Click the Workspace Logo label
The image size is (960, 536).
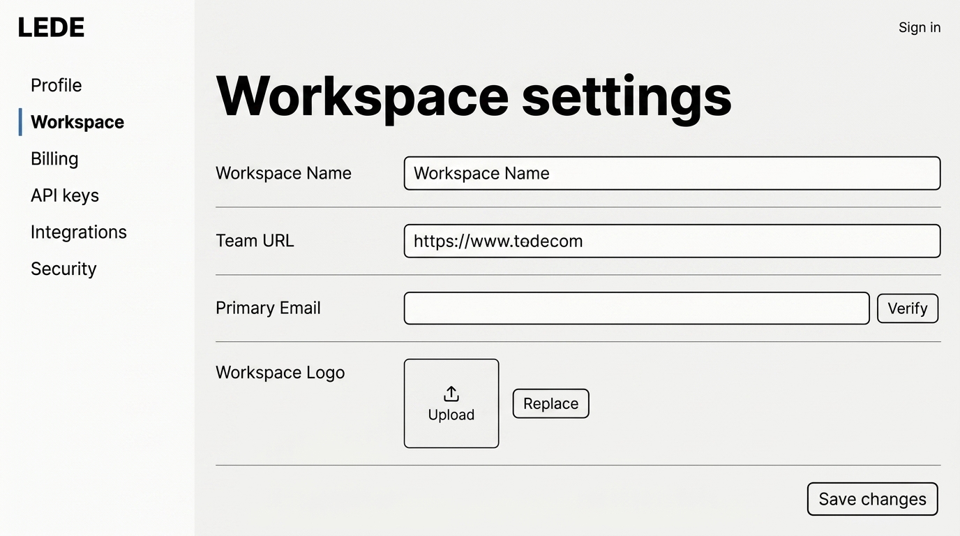pos(280,373)
